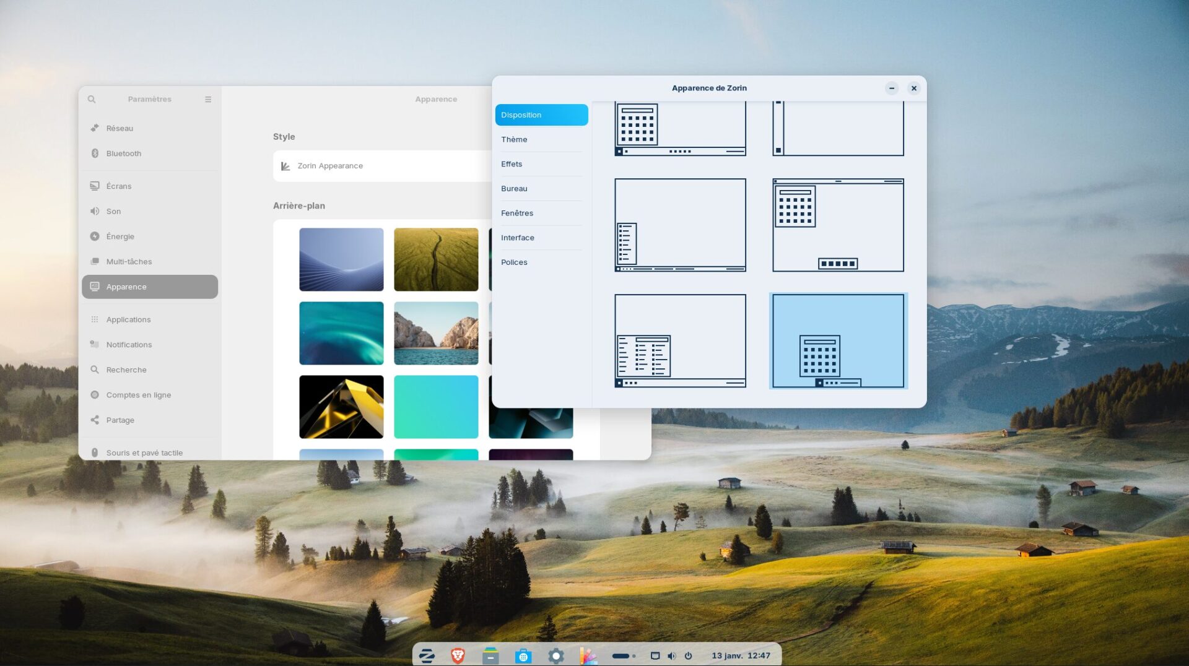Pick the solid teal background wallpaper

coord(436,407)
